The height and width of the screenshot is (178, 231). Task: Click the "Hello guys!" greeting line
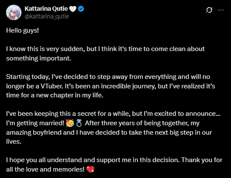pos(22,31)
